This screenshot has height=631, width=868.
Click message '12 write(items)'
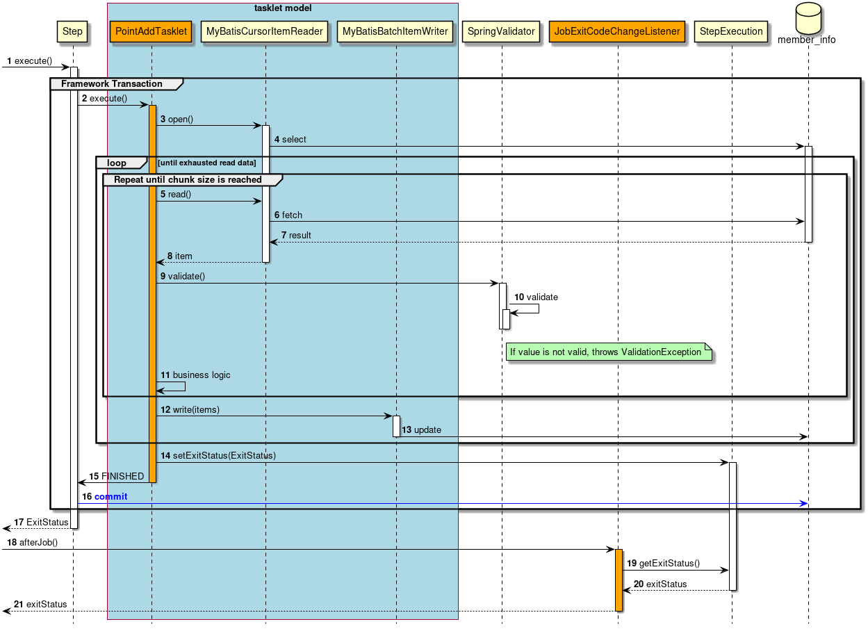pos(190,410)
